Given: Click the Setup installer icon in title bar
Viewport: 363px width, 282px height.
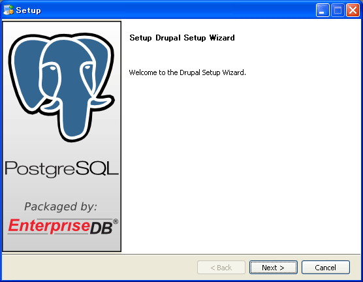Looking at the screenshot, I should 8,10.
